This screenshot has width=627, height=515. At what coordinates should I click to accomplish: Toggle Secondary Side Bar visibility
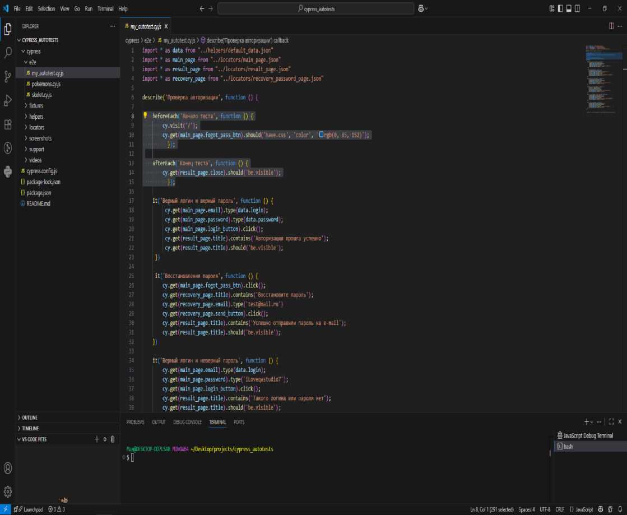point(577,8)
